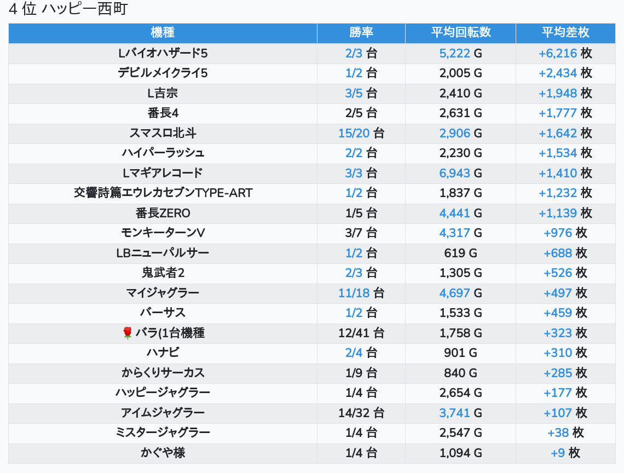Click the +1,642 枚 difference value
Screen dimensions: 624x473
tap(565, 133)
